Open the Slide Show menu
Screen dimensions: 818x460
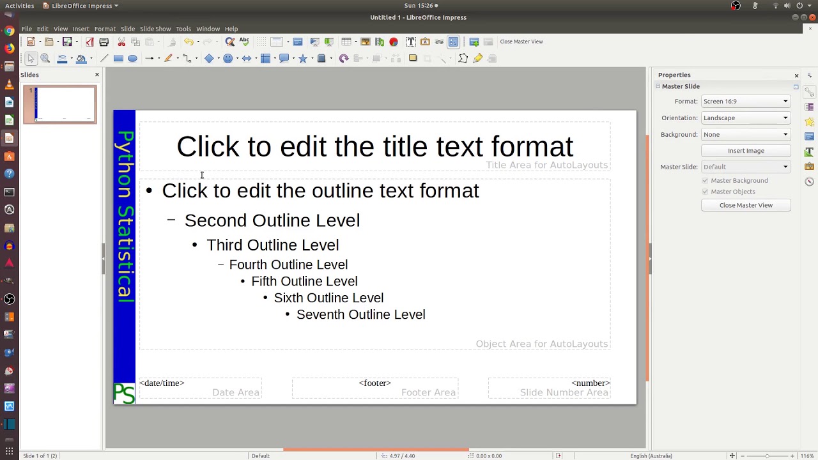(155, 29)
